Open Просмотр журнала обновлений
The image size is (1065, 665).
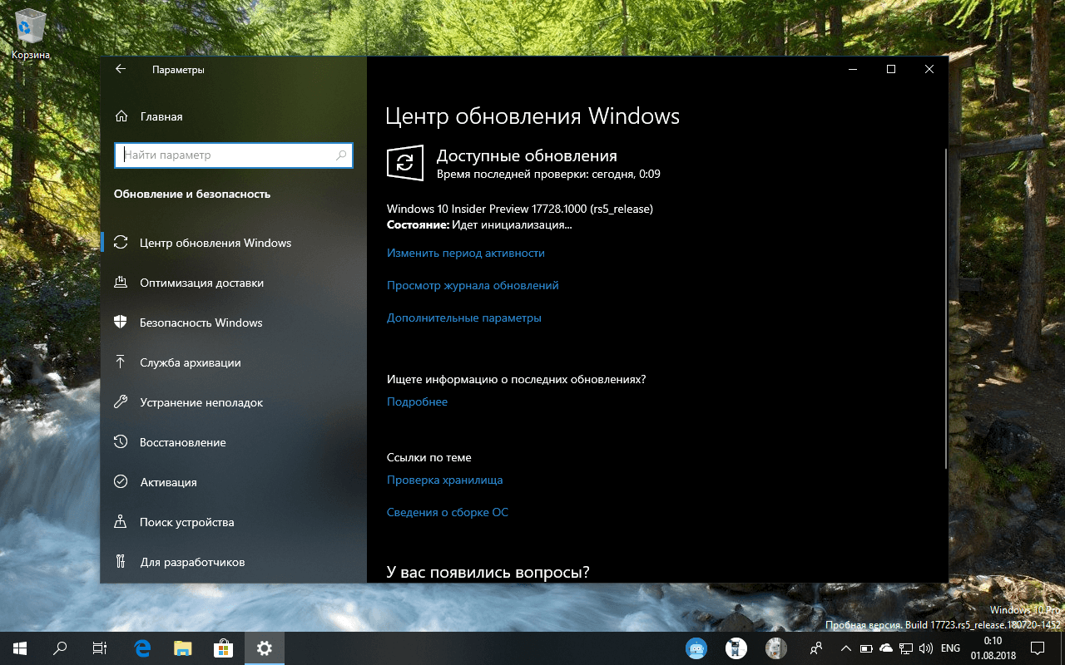click(473, 285)
